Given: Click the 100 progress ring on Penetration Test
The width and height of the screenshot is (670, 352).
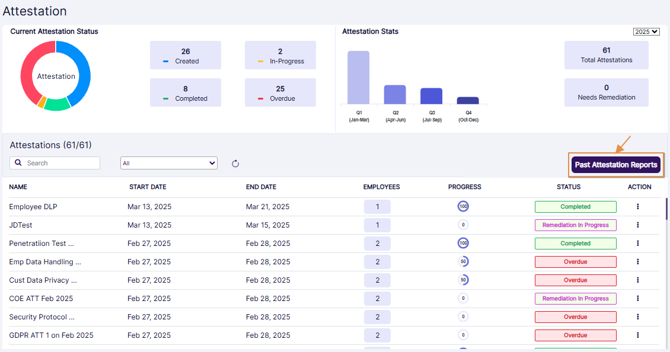Looking at the screenshot, I should click(x=463, y=243).
